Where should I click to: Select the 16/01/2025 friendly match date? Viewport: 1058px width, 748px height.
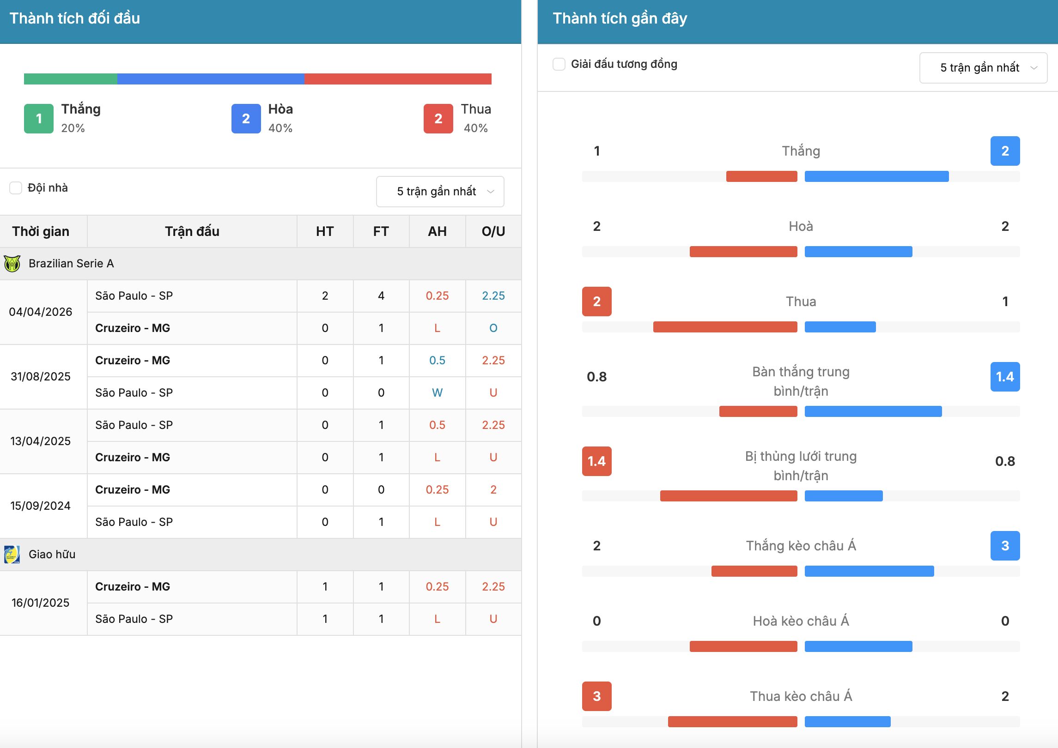click(x=41, y=603)
